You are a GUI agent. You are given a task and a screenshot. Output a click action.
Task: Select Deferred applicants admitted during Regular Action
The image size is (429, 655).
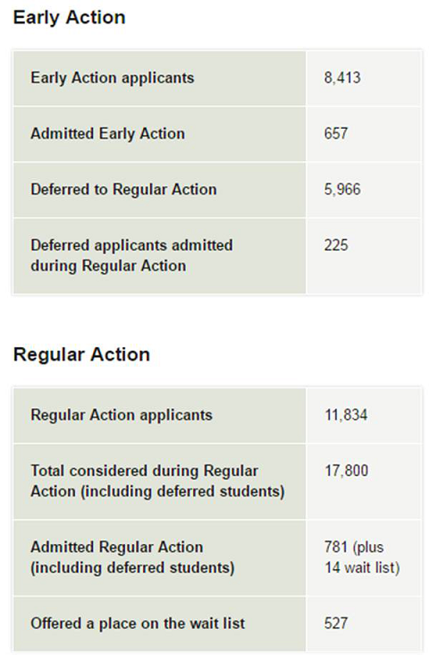131,256
